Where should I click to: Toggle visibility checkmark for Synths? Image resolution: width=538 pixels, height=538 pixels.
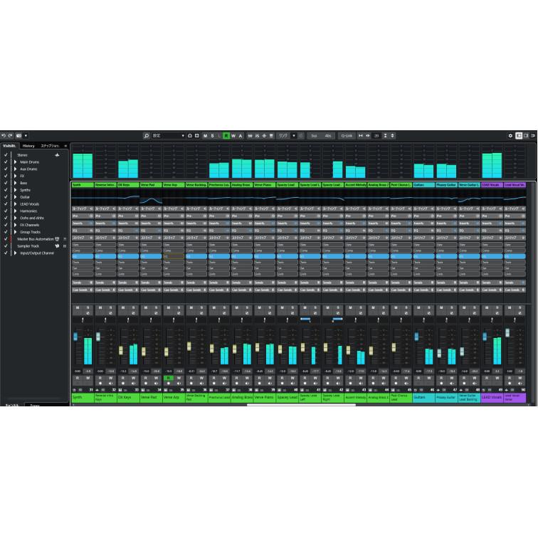pos(6,190)
